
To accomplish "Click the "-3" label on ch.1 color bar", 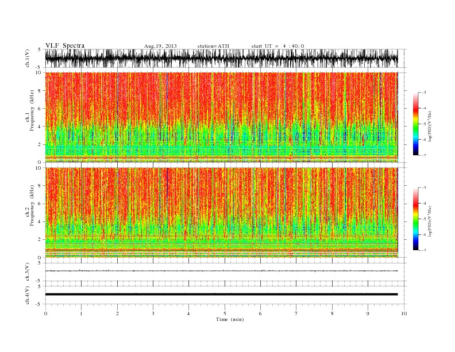I will pyautogui.click(x=423, y=93).
